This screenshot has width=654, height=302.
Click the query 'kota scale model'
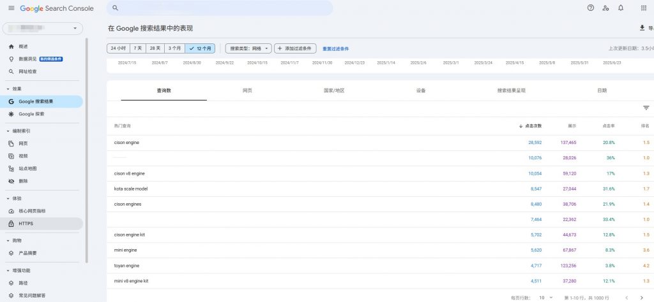coord(131,189)
